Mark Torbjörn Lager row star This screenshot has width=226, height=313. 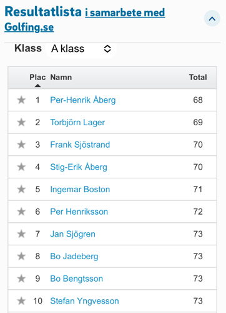coord(21,122)
